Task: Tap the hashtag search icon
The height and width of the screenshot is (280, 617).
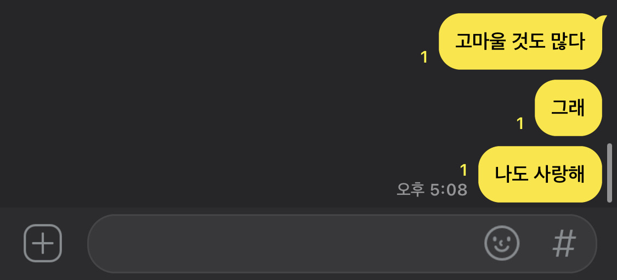Action: coord(564,243)
